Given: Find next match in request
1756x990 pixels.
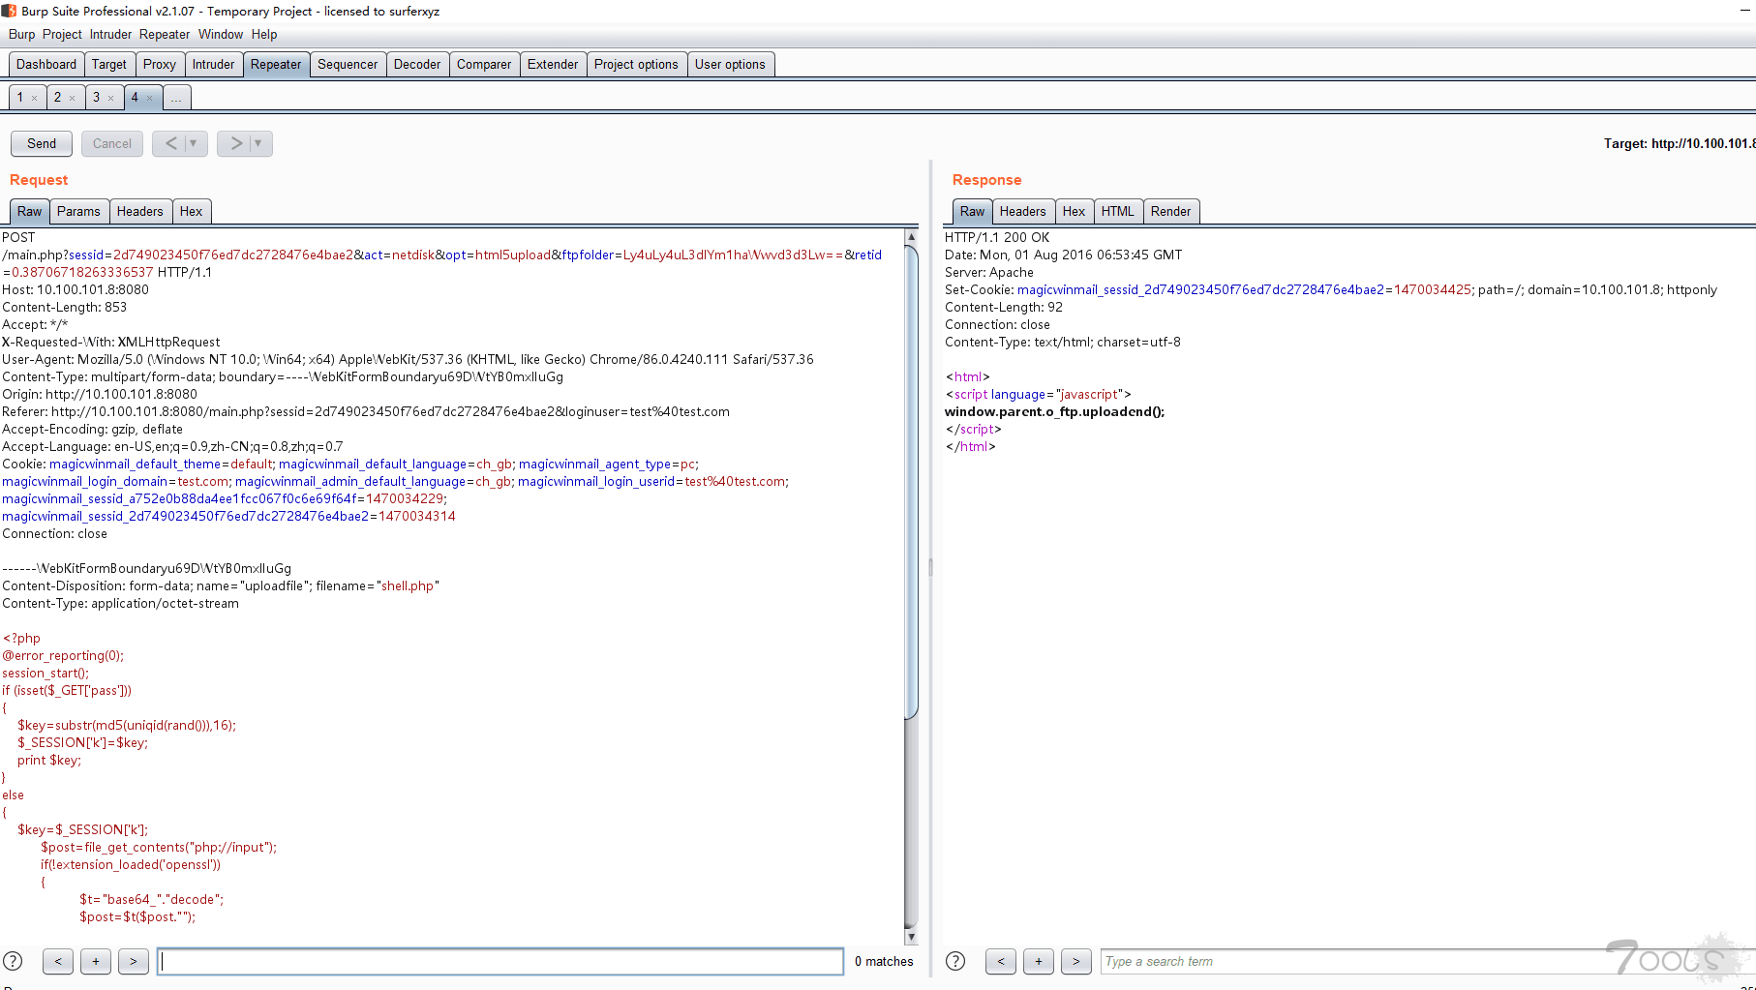Looking at the screenshot, I should pyautogui.click(x=134, y=961).
